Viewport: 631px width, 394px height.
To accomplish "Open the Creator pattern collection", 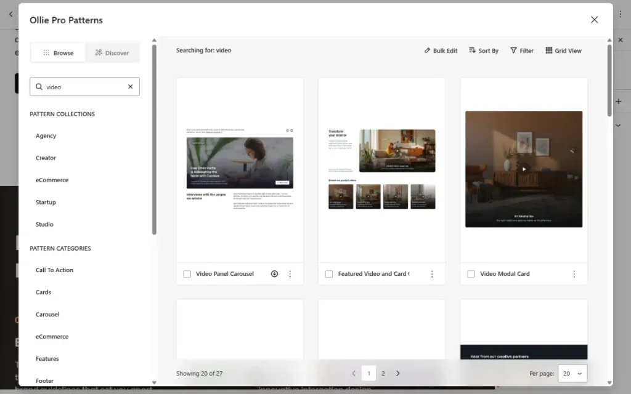I will click(46, 158).
